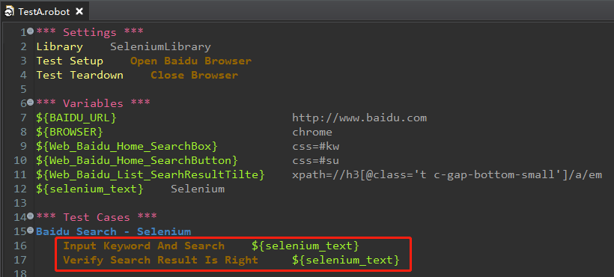Click the SeleniumLibrary library name
Viewport: 614px width, 277px height.
[160, 47]
